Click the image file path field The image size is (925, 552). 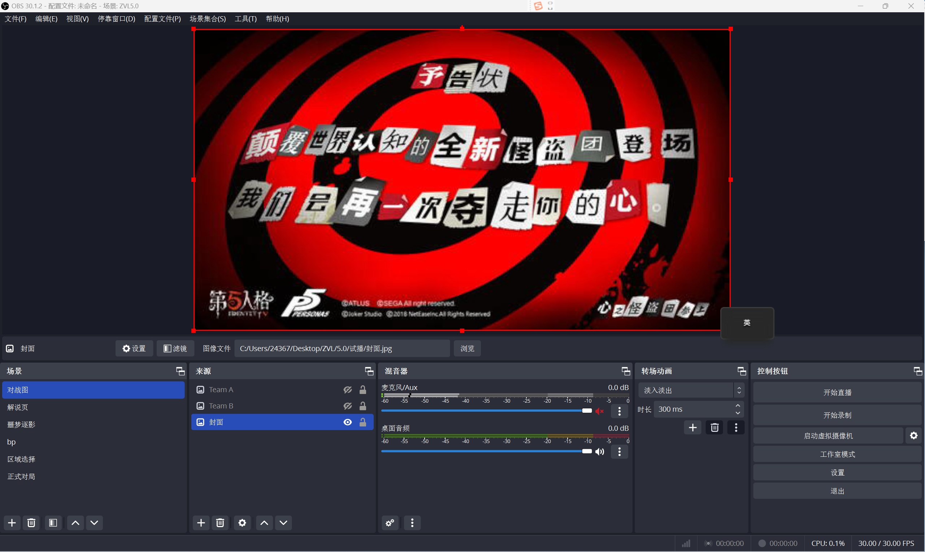coord(342,349)
